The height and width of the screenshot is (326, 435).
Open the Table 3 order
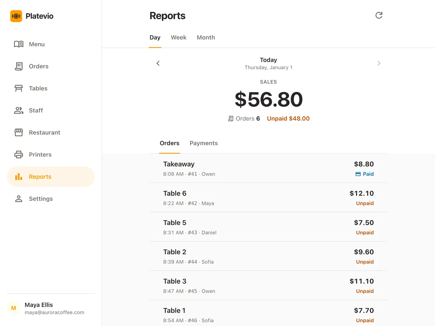268,285
